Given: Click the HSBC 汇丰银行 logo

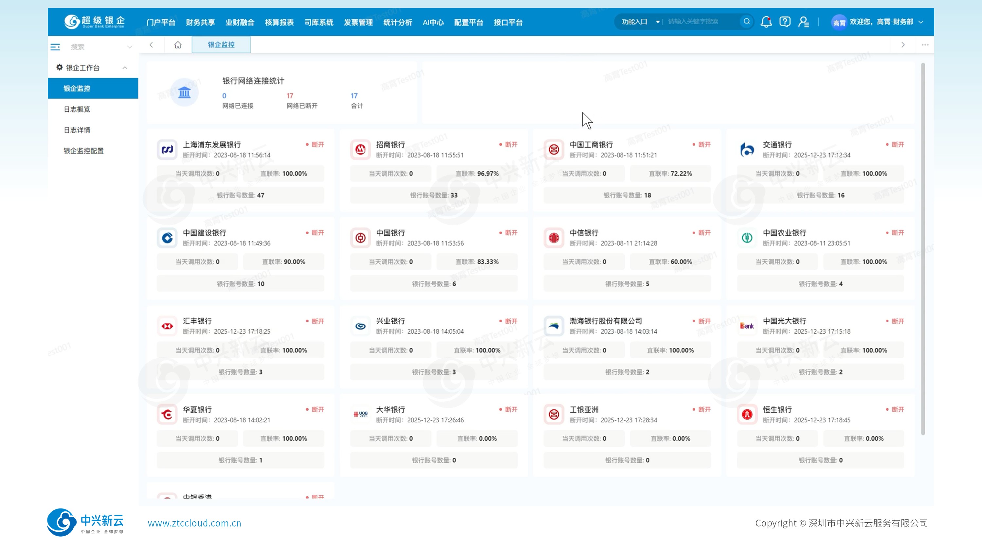Looking at the screenshot, I should click(167, 326).
